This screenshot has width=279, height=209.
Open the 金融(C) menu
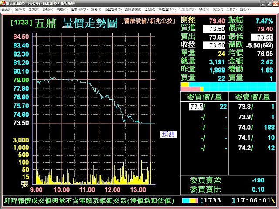(150, 10)
